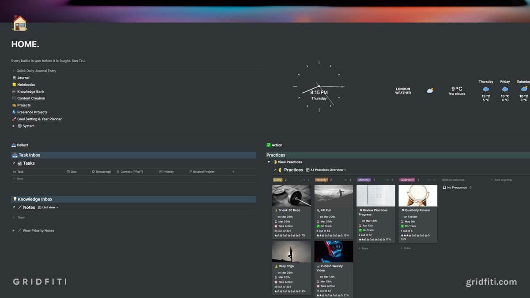Image resolution: width=530 pixels, height=298 pixels.
Task: Add a card to Quarterly group via plus
Action: [435, 180]
